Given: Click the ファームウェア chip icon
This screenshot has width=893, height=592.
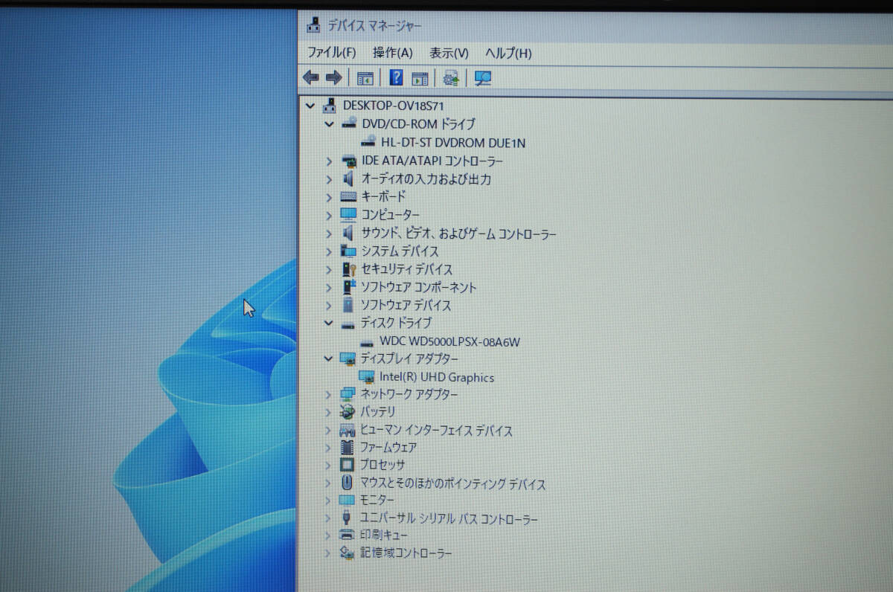Looking at the screenshot, I should [347, 448].
